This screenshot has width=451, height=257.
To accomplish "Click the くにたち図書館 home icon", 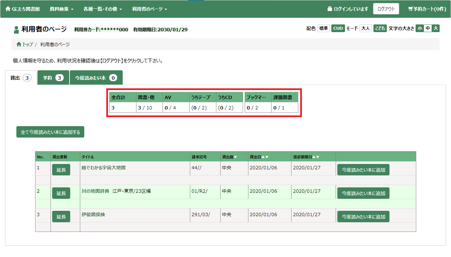I will pos(8,9).
